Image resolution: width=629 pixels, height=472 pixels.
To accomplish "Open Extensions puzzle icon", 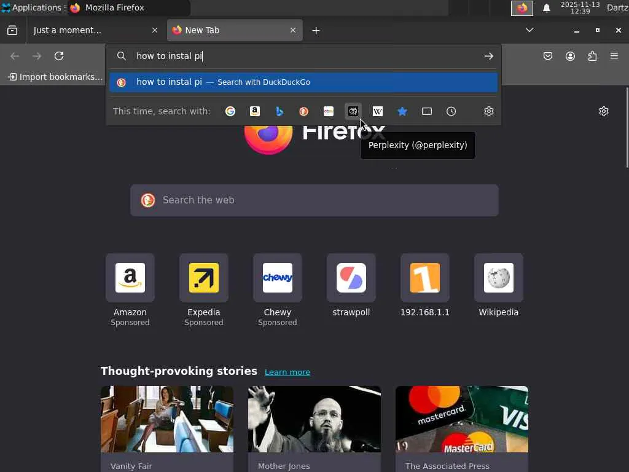I will (592, 56).
